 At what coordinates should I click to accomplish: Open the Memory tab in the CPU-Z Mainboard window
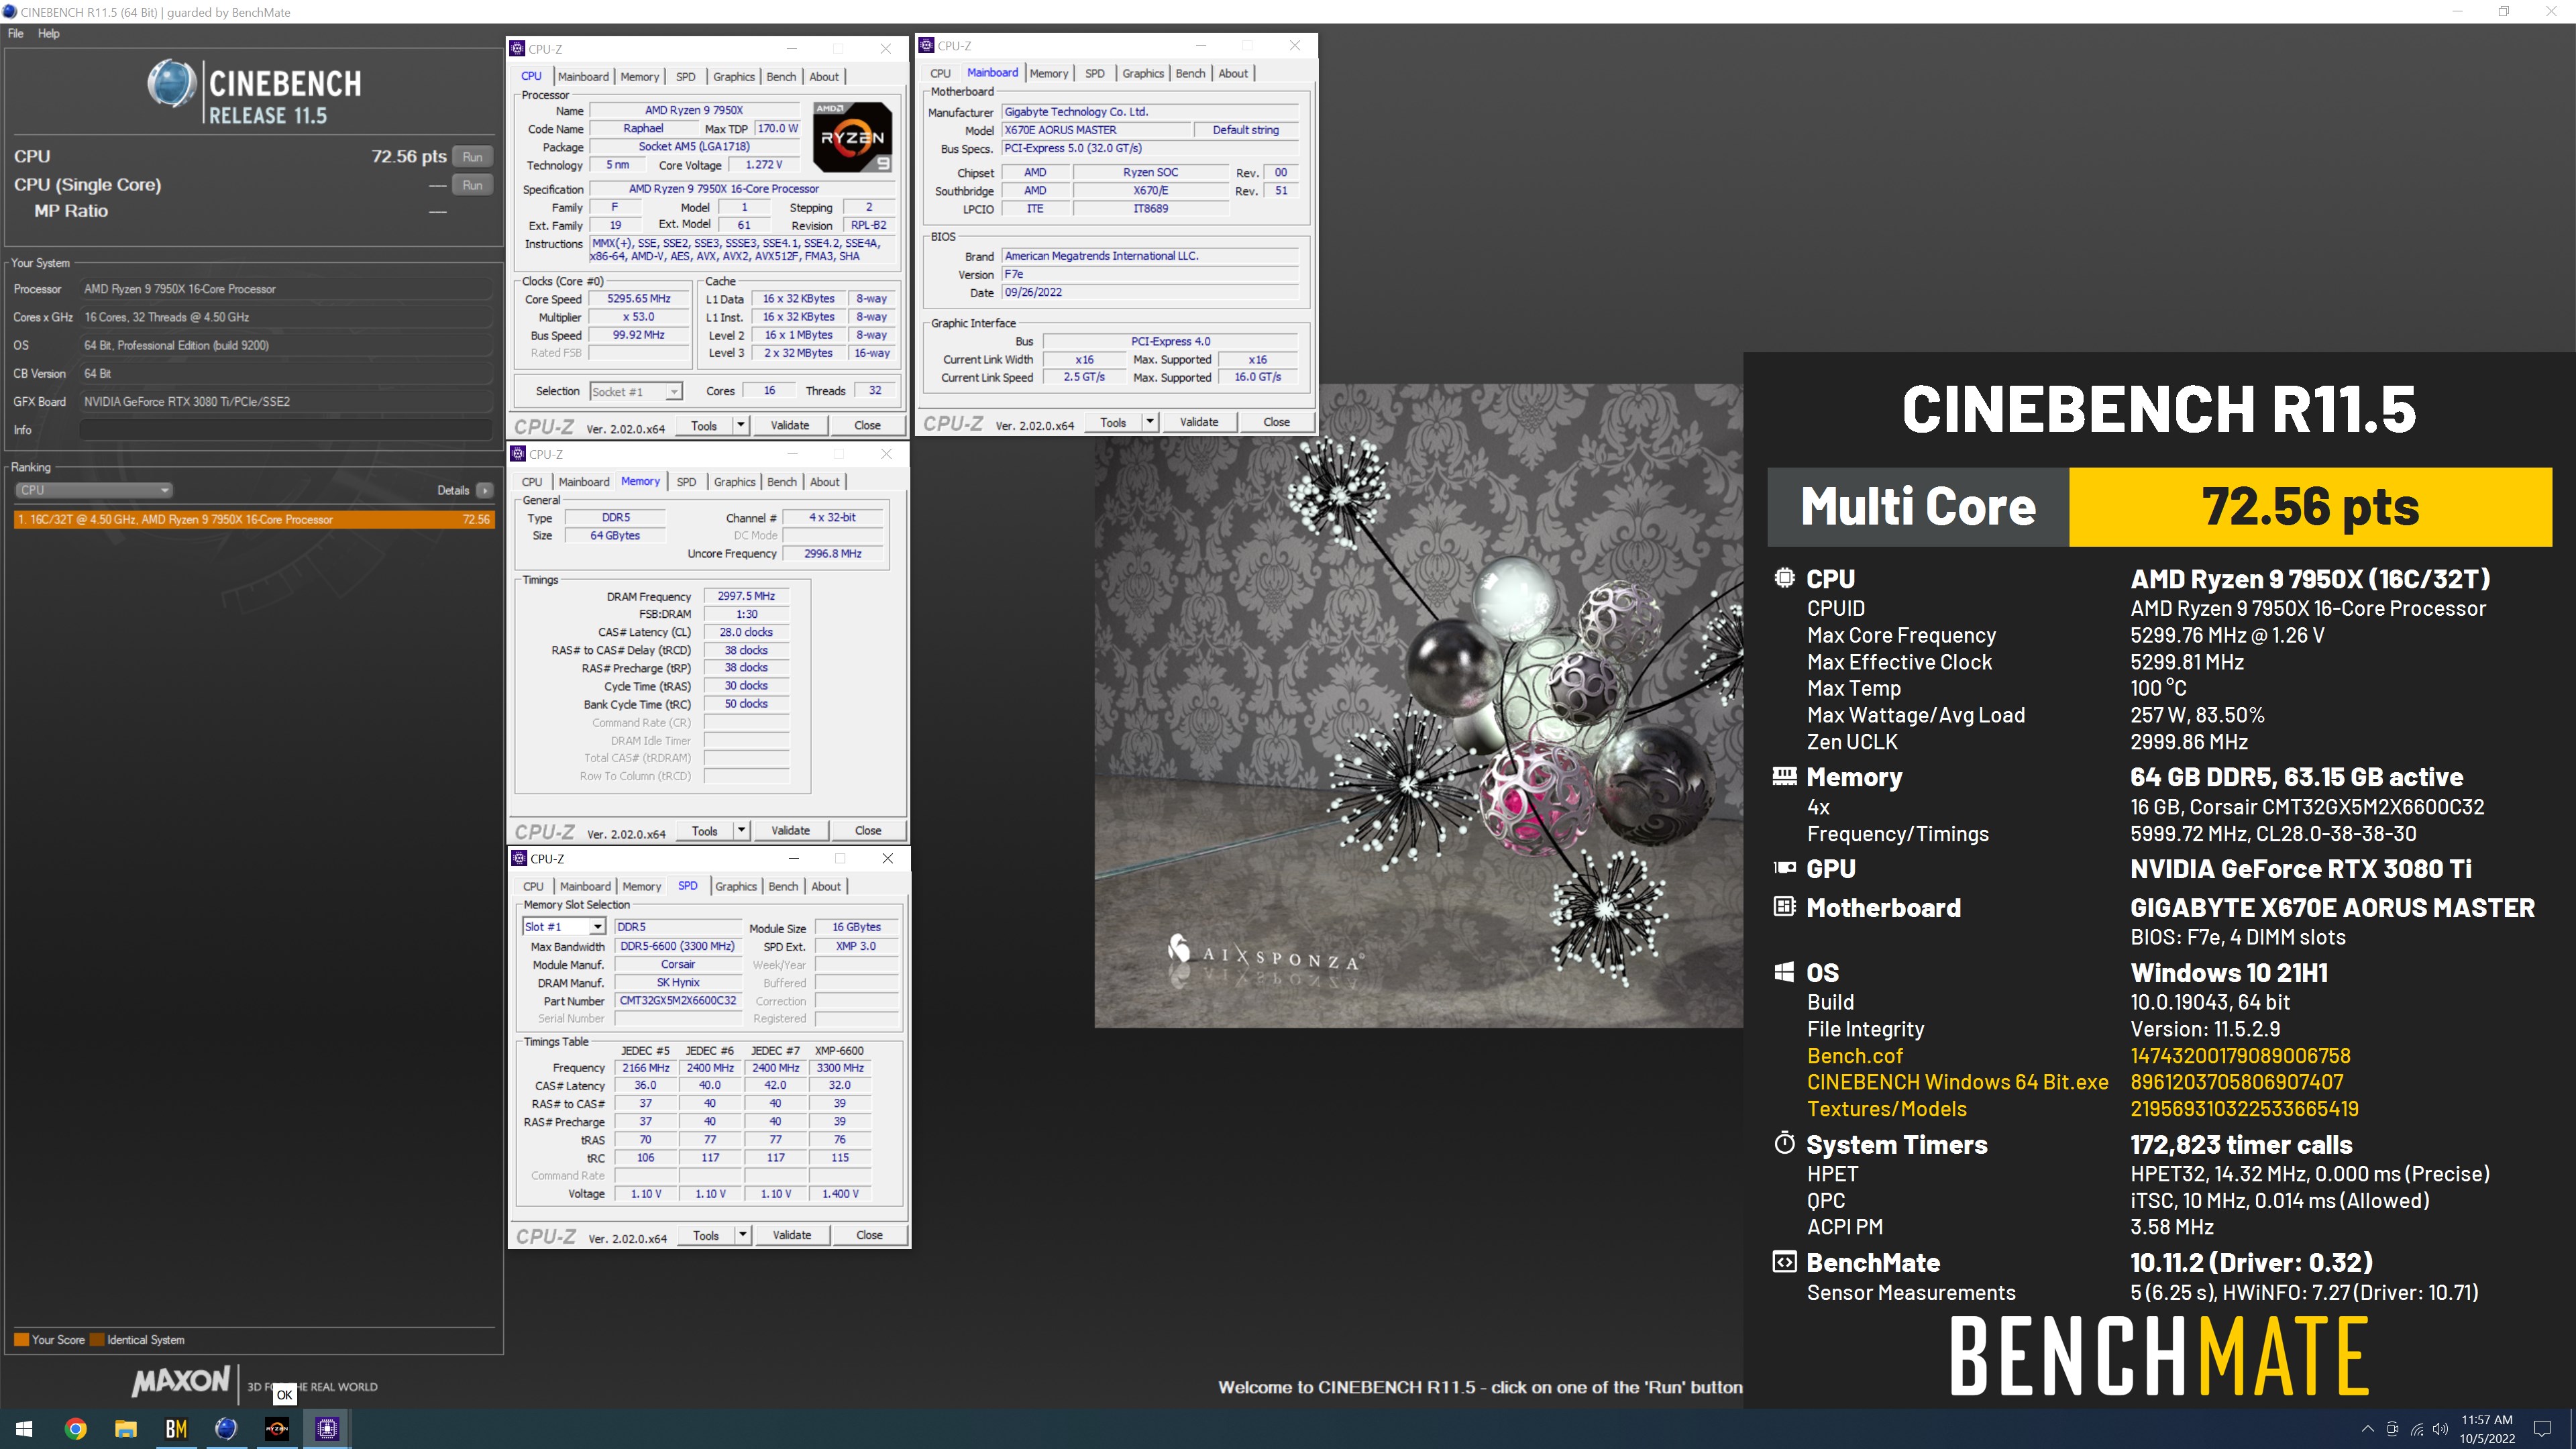click(x=1048, y=73)
